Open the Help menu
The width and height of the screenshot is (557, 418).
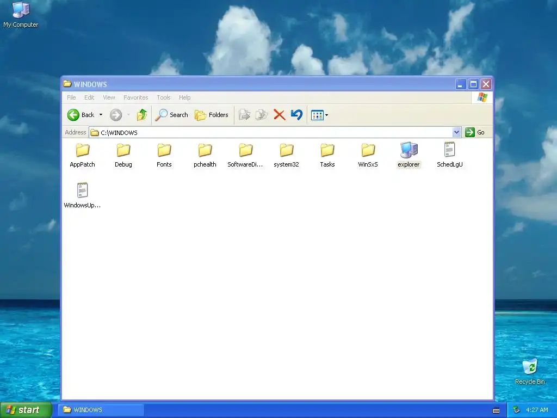click(185, 97)
